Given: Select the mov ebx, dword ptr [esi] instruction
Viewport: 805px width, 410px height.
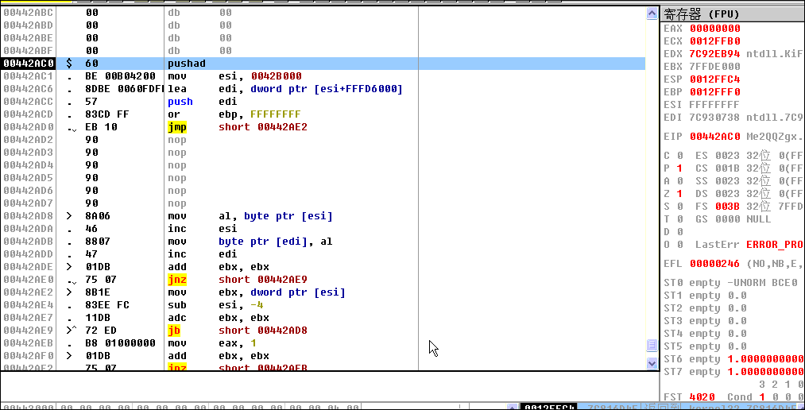Looking at the screenshot, I should coord(257,292).
